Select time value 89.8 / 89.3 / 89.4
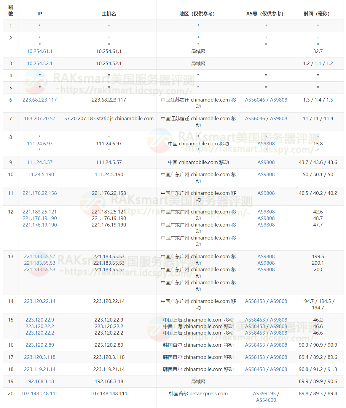Image resolution: width=346 pixels, height=408 pixels. tap(318, 393)
